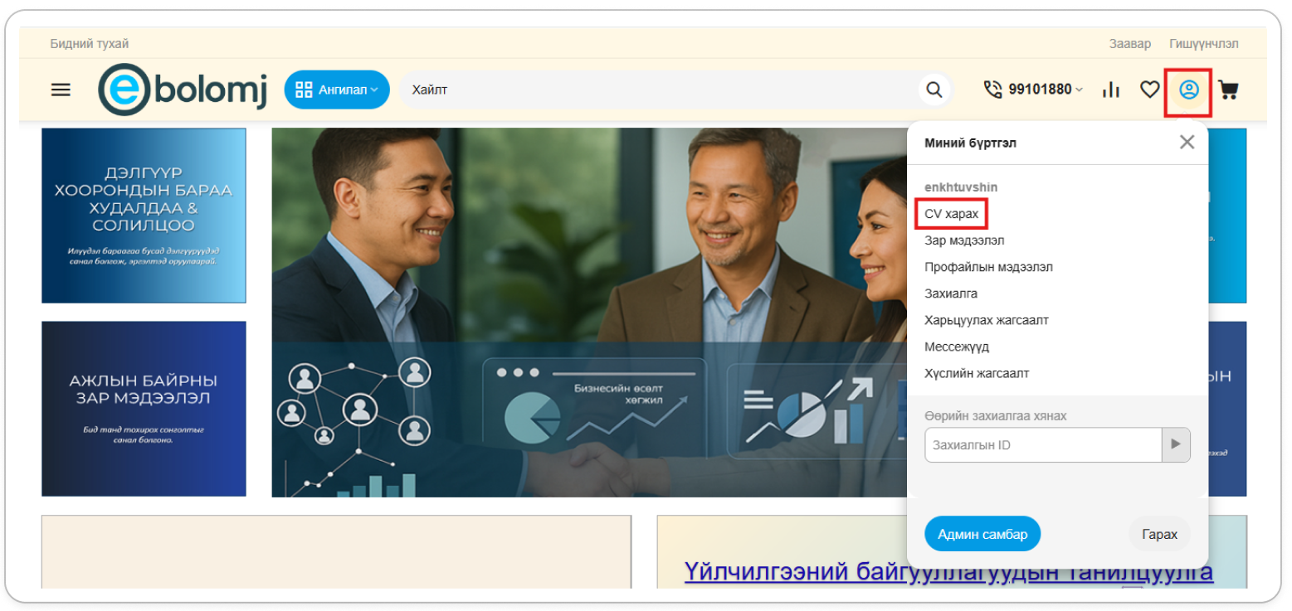Select CV харах menu item
Image resolution: width=1292 pixels, height=611 pixels.
coord(951,214)
